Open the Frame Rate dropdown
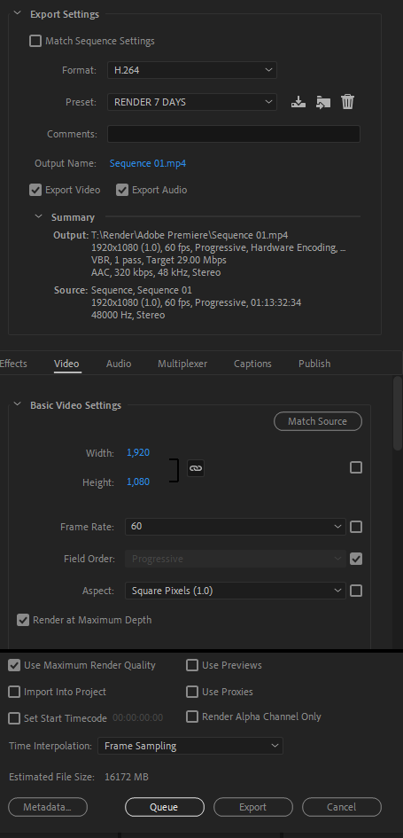This screenshot has height=838, width=403. (x=236, y=527)
